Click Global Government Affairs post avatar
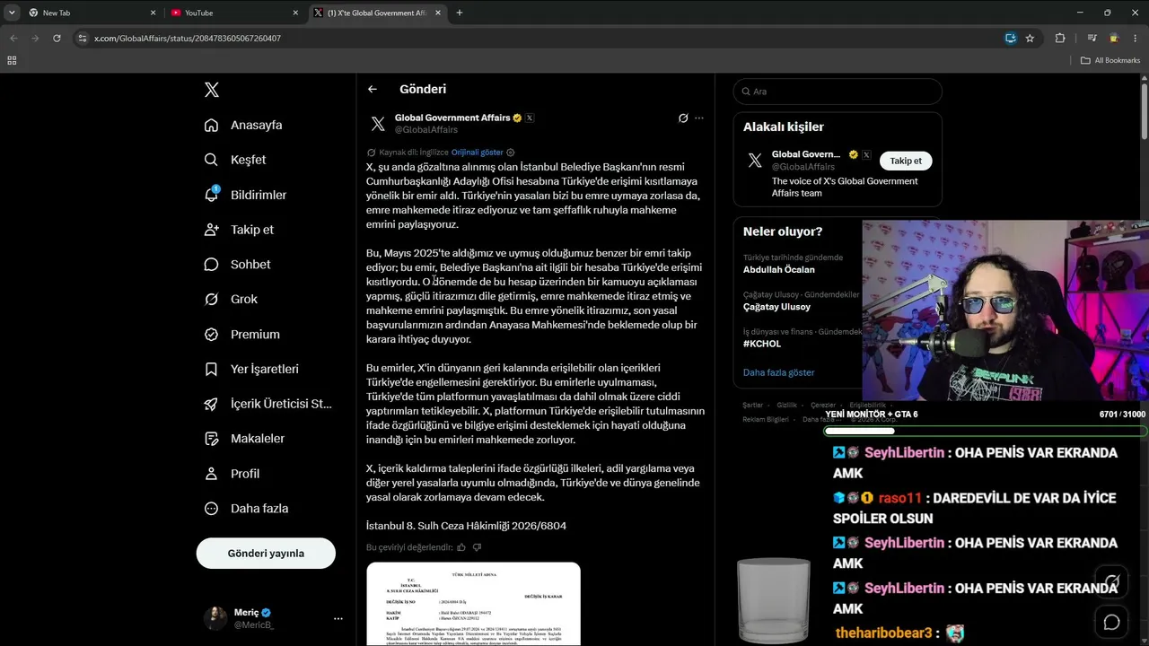The image size is (1149, 646). [378, 124]
